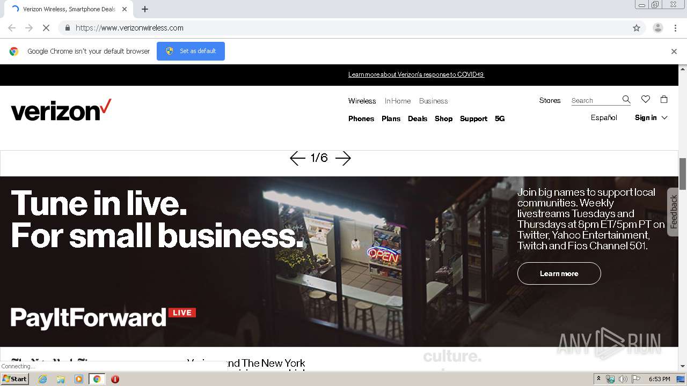The height and width of the screenshot is (386, 687).
Task: Open the Phones menu
Action: click(361, 118)
